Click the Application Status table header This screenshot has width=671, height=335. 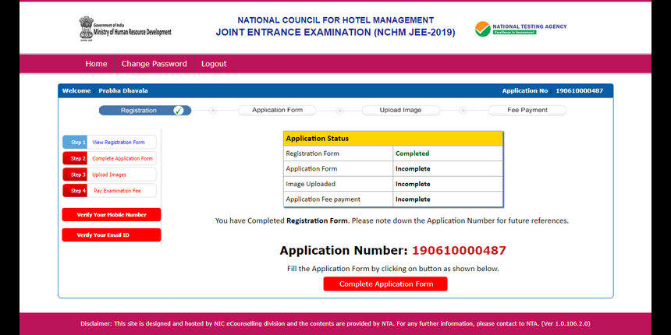click(x=392, y=139)
